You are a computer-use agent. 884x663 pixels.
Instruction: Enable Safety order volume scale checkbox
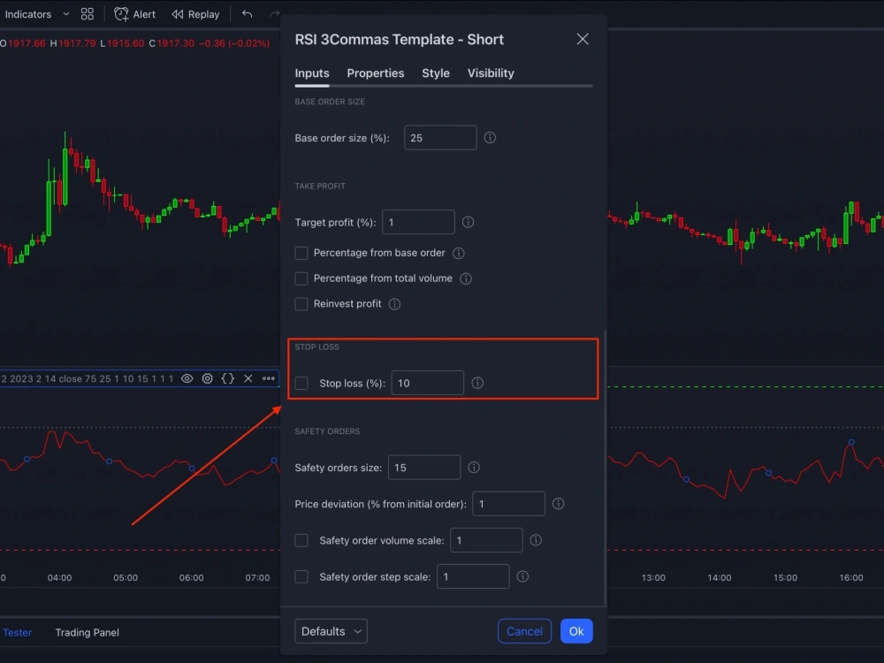301,540
